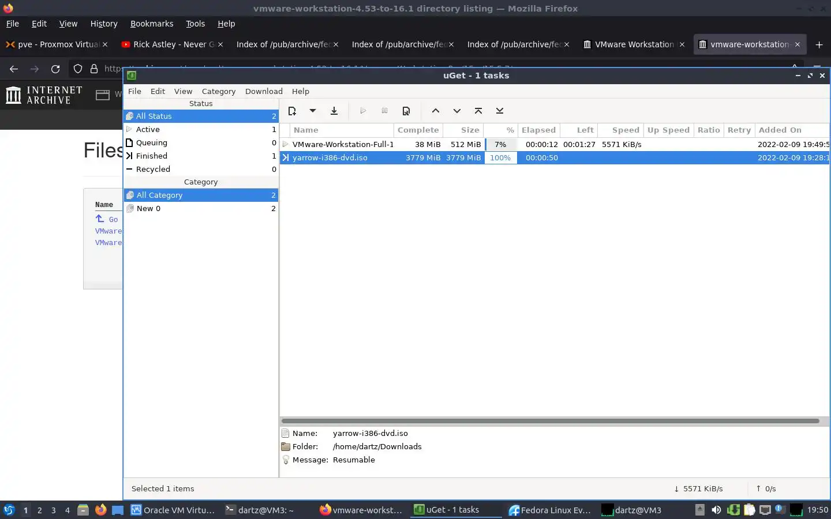The width and height of the screenshot is (831, 519).
Task: Click Firefox reload button
Action: 55,69
